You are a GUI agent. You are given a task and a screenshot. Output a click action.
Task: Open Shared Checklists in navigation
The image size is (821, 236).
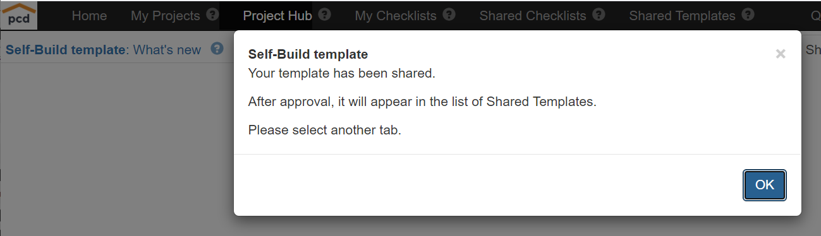533,16
